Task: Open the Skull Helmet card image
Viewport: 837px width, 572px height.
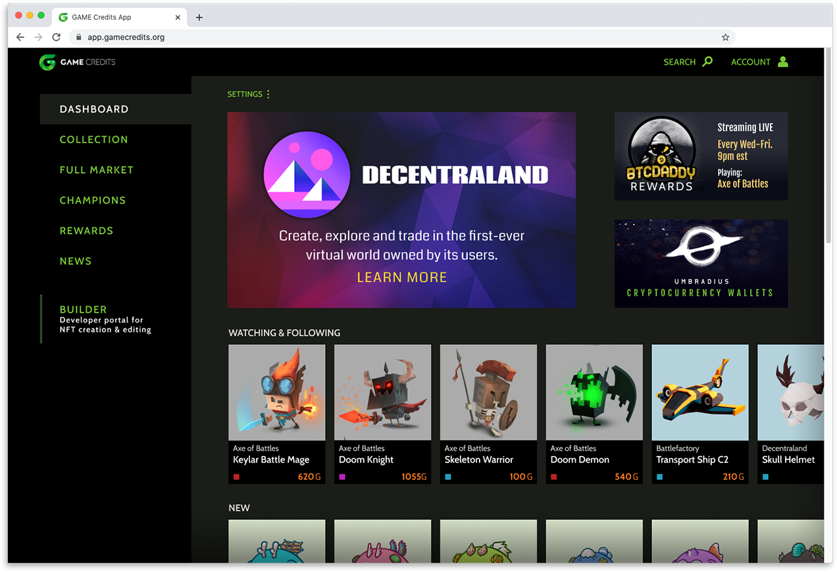Action: 790,392
